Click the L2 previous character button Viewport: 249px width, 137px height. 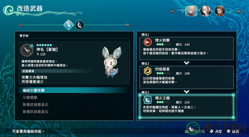pos(172,11)
